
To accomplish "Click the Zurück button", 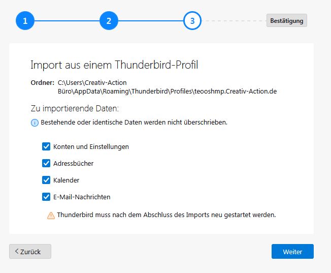I will 30,252.
